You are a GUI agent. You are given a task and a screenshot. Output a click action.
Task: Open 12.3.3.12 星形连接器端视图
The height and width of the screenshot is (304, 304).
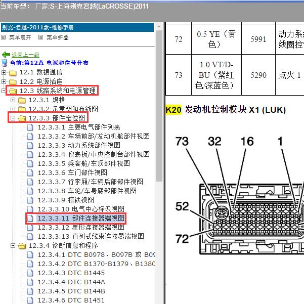click(81, 228)
